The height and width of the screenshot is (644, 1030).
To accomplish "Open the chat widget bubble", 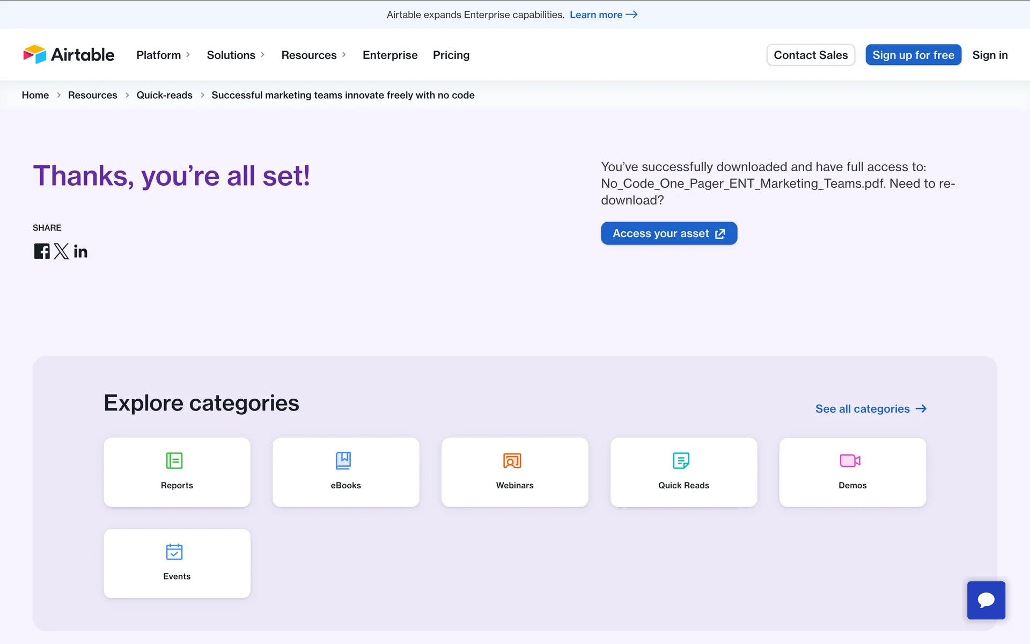I will pyautogui.click(x=985, y=600).
